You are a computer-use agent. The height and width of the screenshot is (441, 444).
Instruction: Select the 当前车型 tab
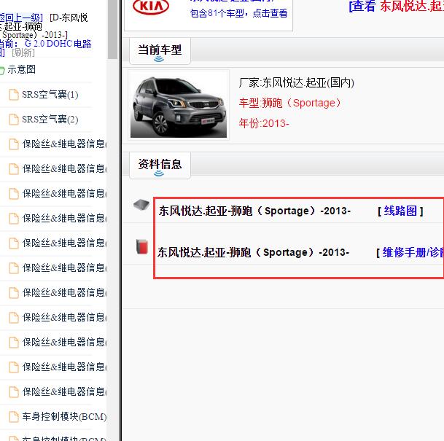click(x=160, y=51)
